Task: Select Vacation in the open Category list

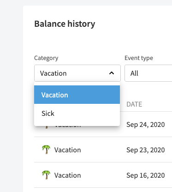Action: (77, 95)
